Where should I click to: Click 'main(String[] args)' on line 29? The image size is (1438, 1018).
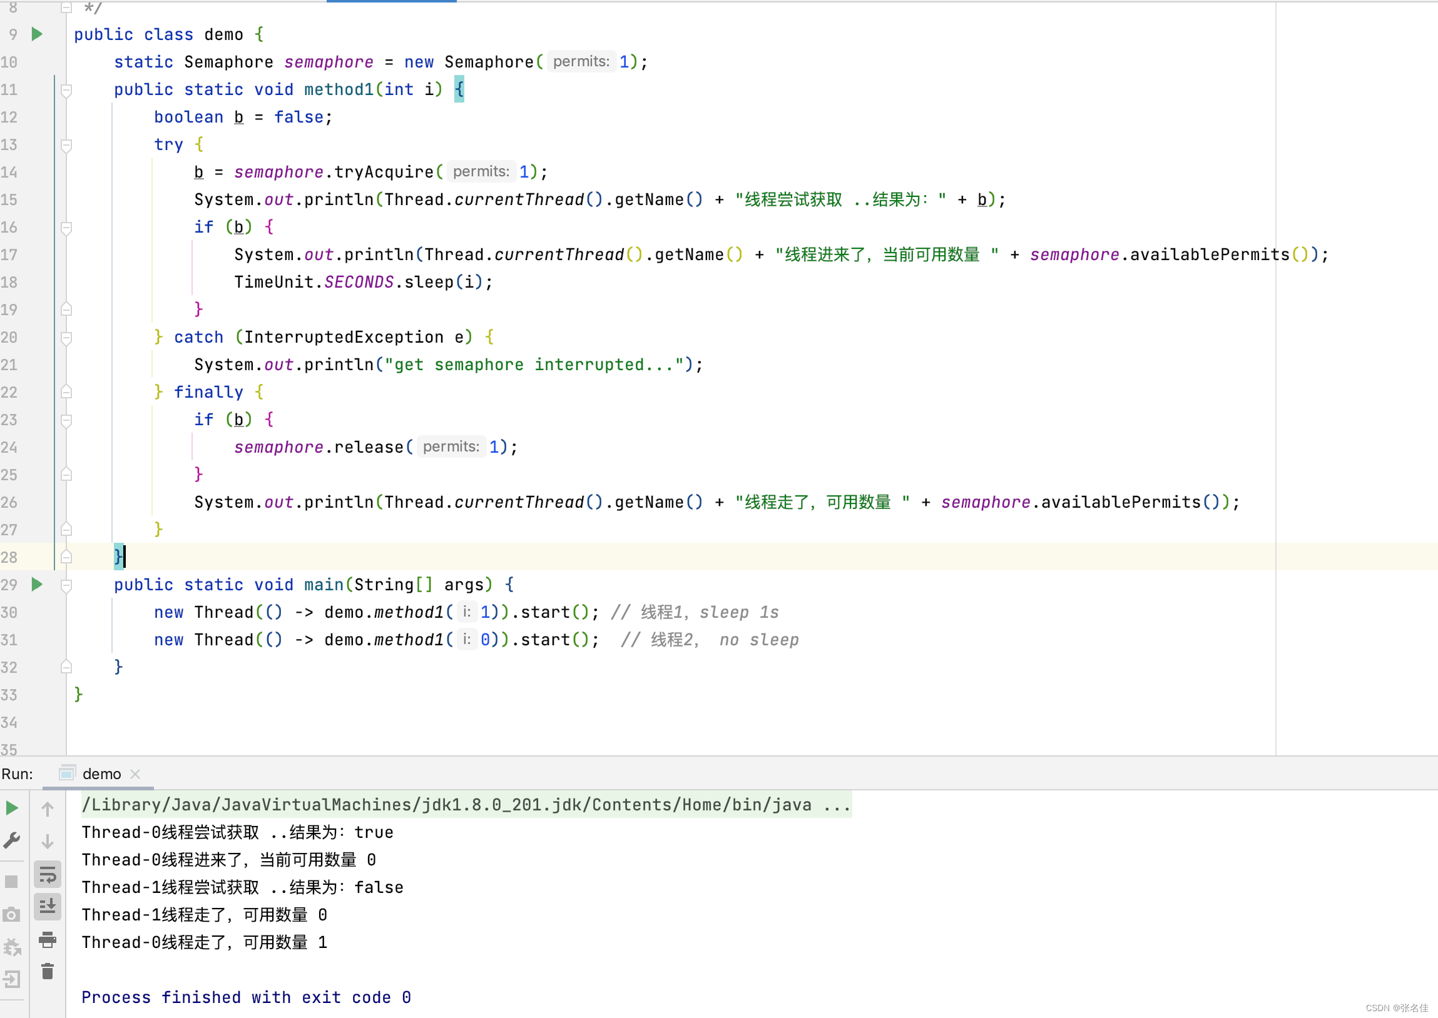tap(399, 585)
